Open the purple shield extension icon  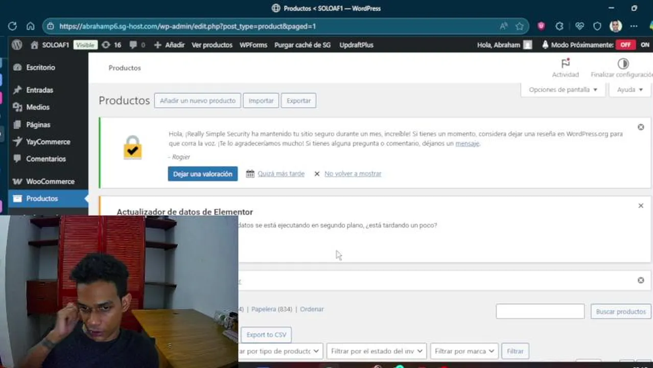point(541,26)
